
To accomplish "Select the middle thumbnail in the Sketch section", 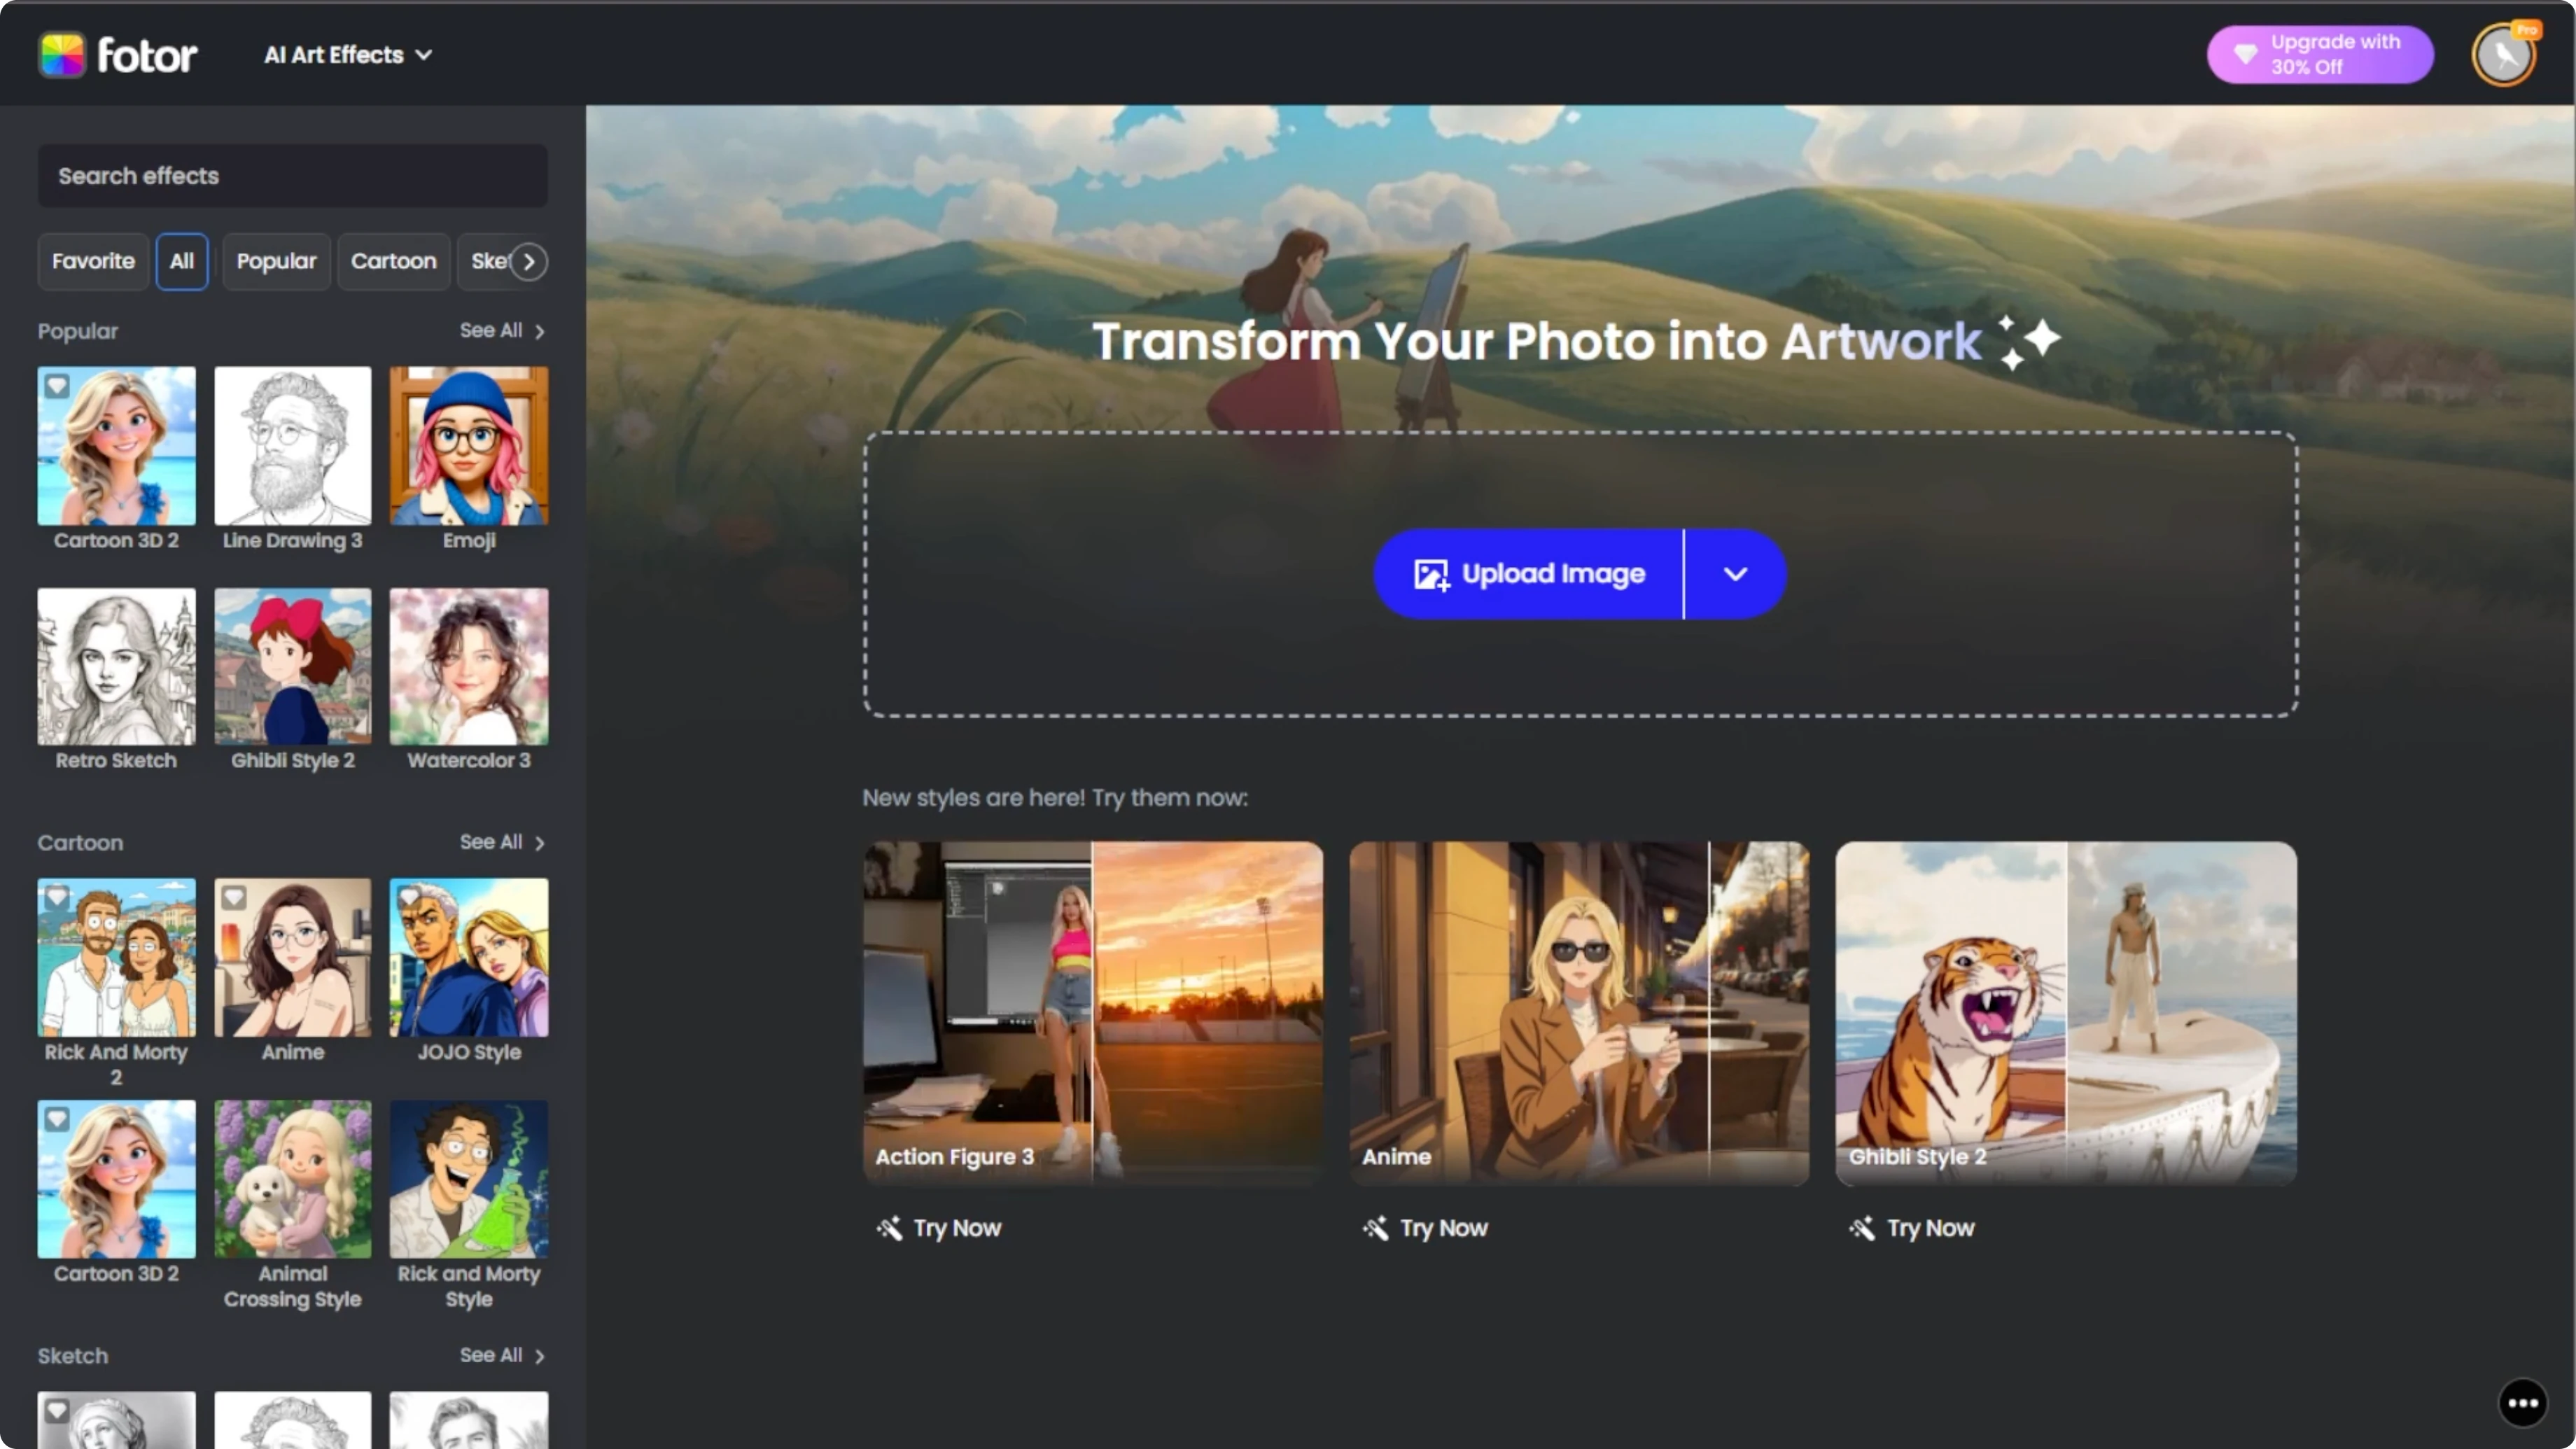I will 292,1420.
